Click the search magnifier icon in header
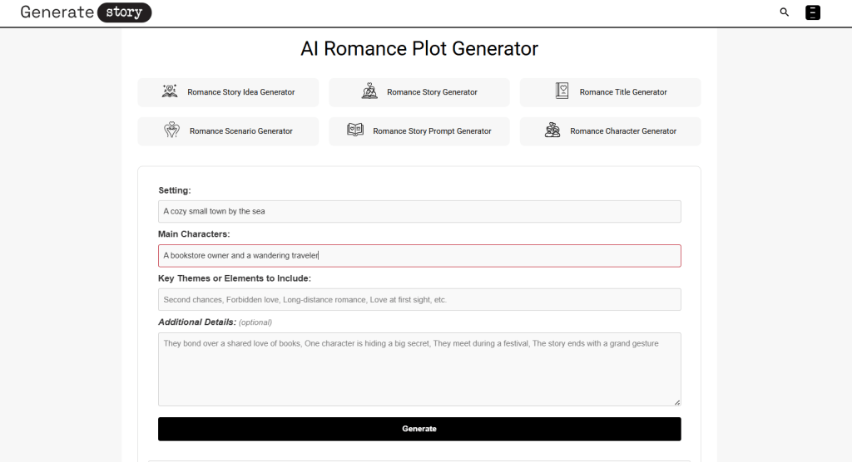Screen dimensions: 852x462 pyautogui.click(x=784, y=12)
